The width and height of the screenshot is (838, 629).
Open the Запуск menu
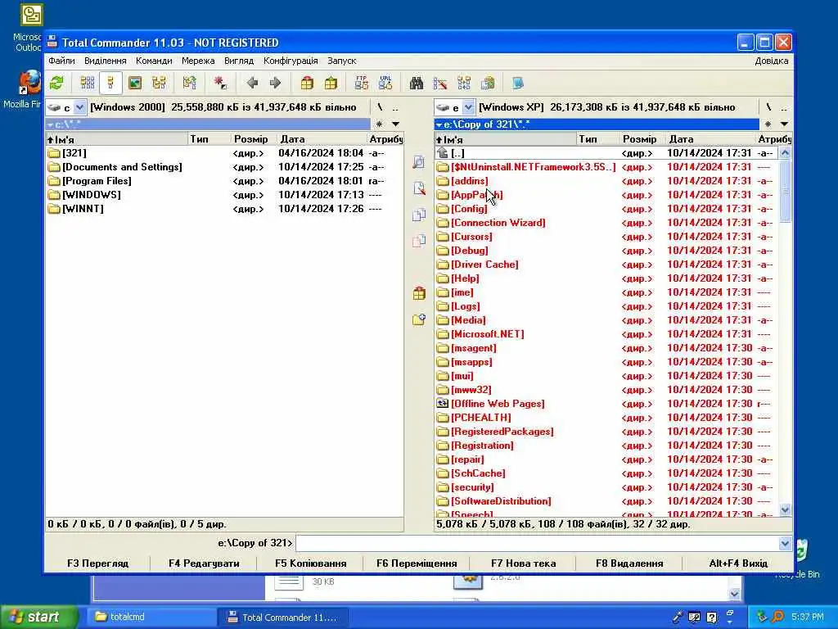342,61
